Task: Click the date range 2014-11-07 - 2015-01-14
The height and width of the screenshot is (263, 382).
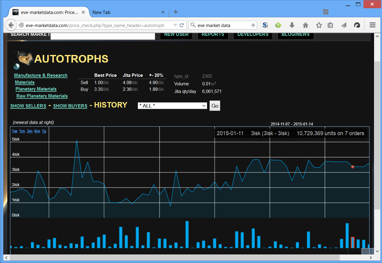Action: 292,124
